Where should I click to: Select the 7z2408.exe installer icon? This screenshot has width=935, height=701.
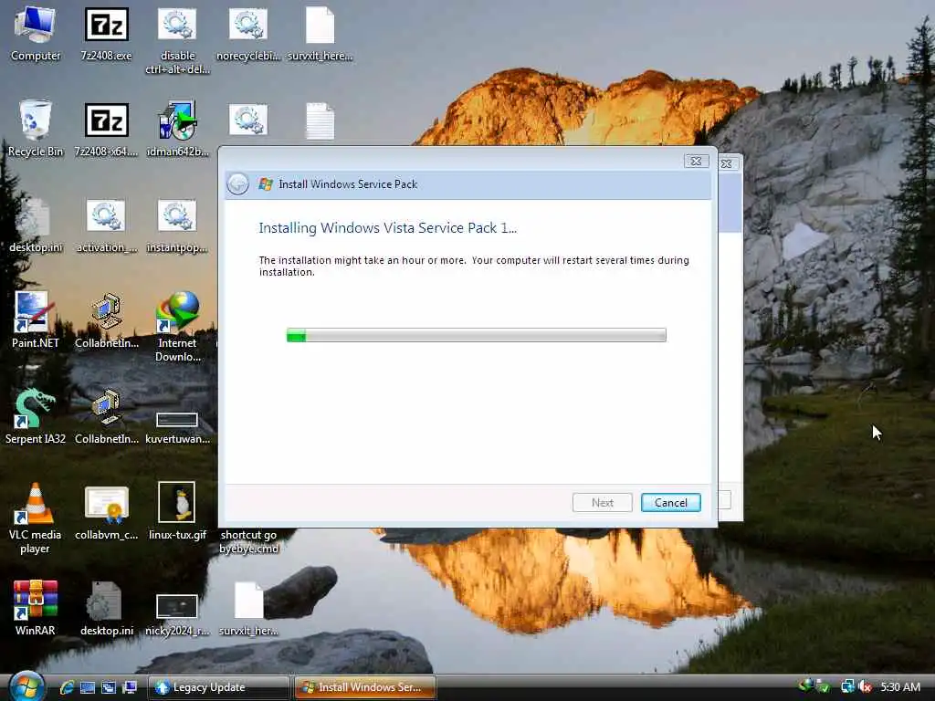point(106,34)
